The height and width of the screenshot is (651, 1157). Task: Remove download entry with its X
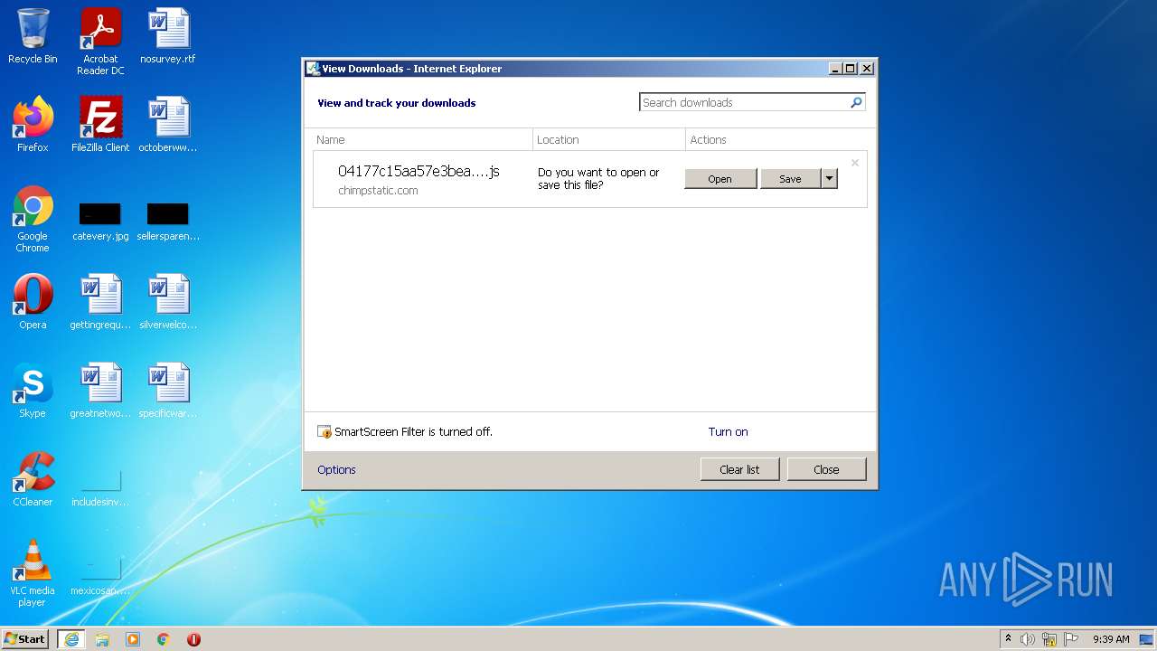pyautogui.click(x=855, y=163)
